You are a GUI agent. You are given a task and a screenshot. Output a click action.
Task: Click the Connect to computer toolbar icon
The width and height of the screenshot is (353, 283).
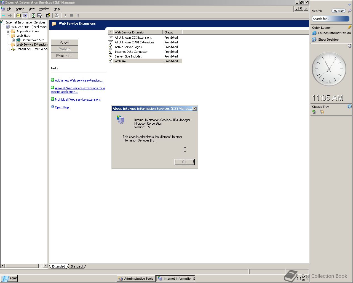[x=57, y=15]
